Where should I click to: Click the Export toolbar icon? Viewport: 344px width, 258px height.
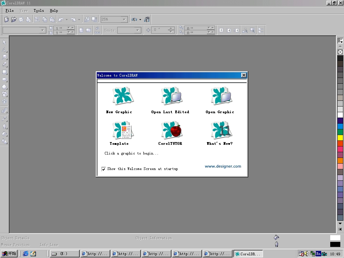pos(94,19)
